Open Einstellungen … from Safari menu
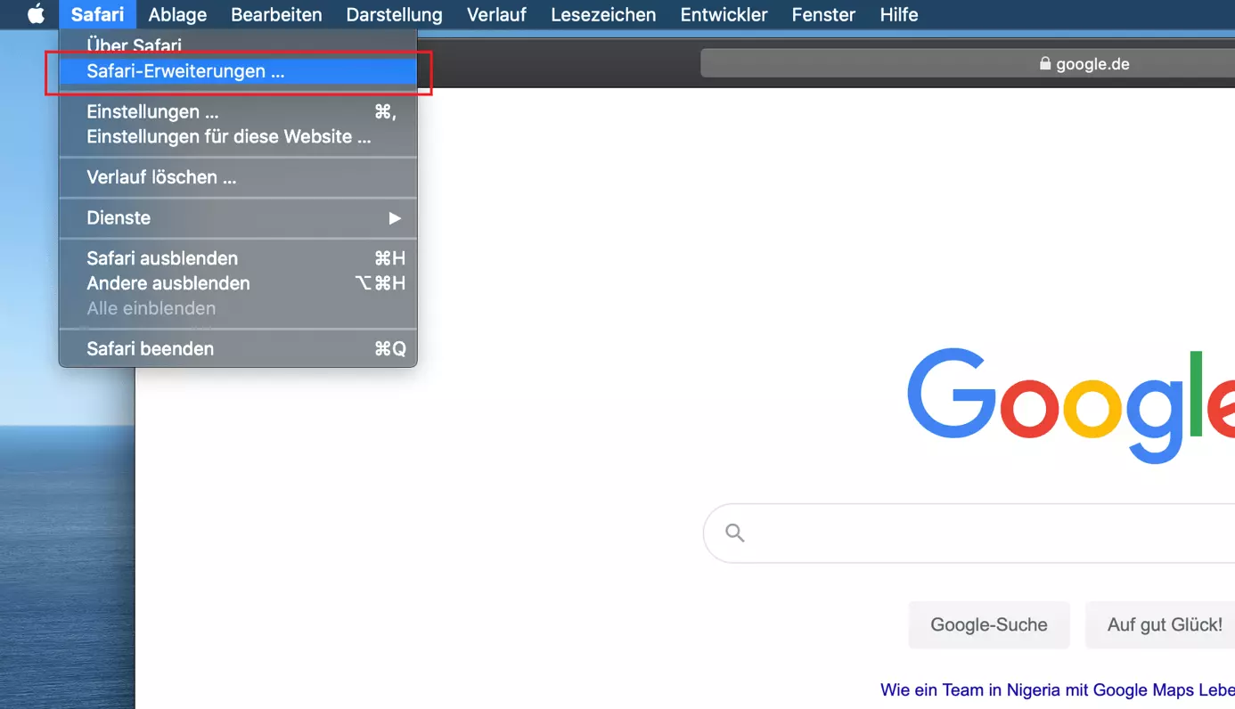The width and height of the screenshot is (1235, 709). tap(238, 112)
